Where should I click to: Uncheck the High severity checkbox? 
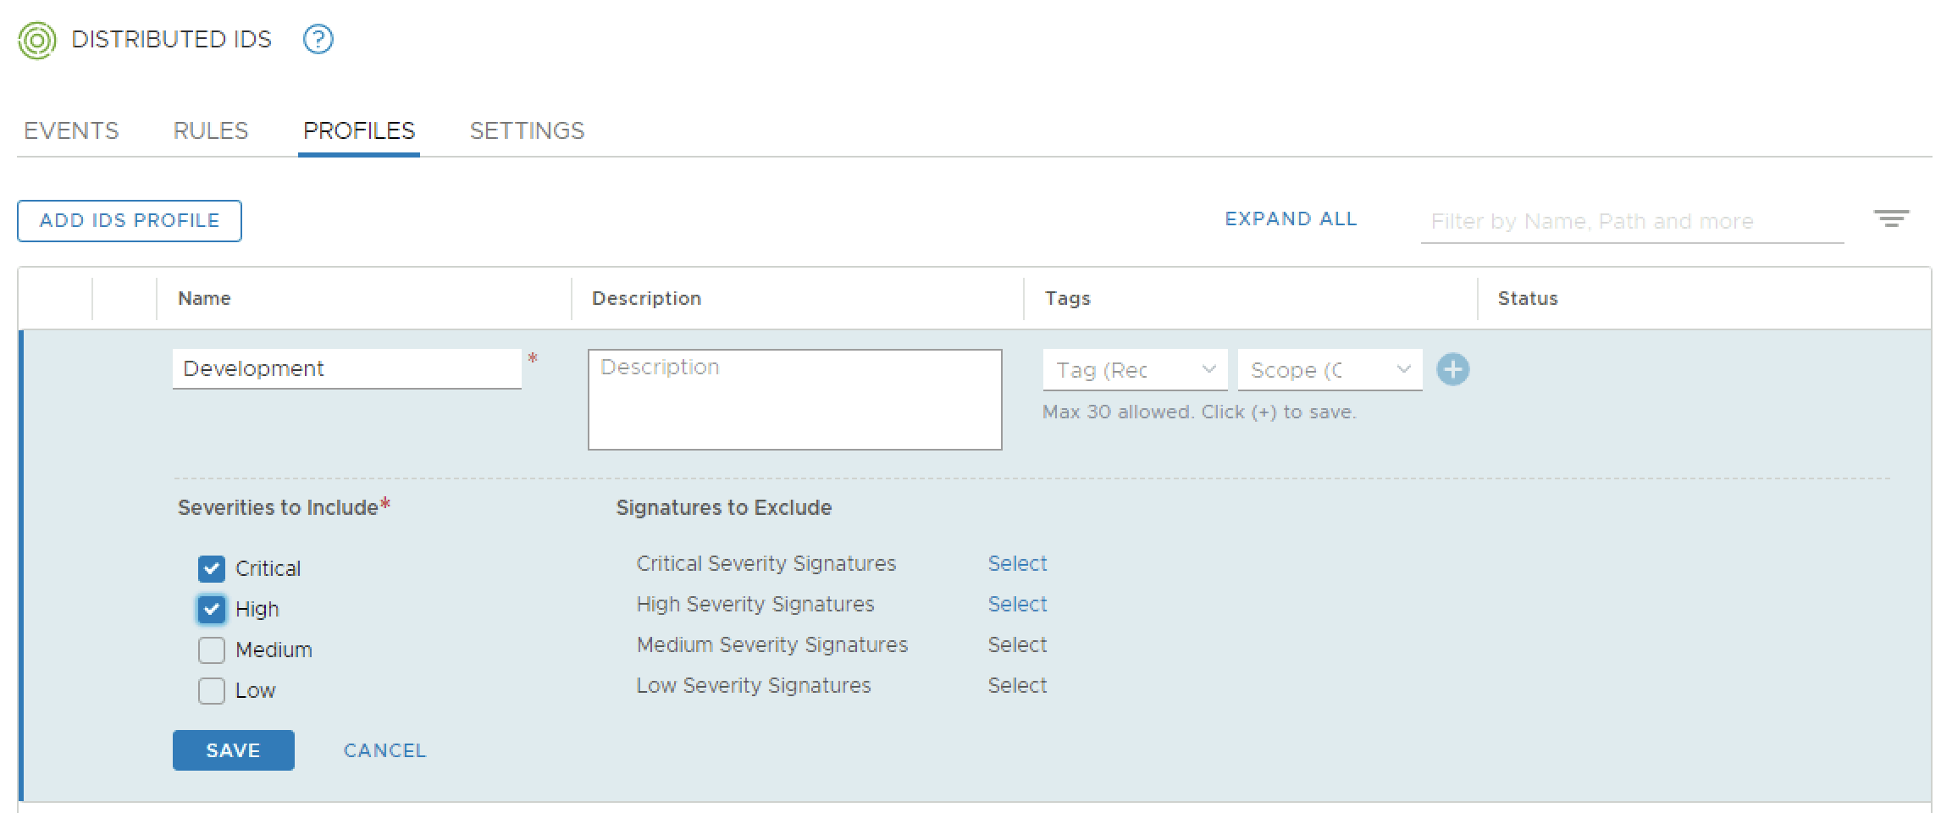point(212,609)
